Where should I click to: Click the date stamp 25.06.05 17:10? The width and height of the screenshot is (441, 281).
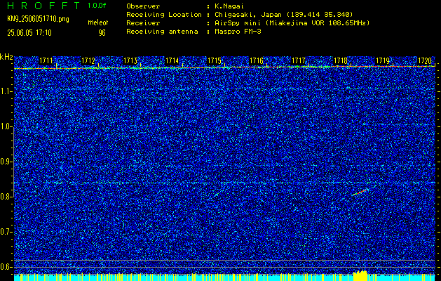29,33
